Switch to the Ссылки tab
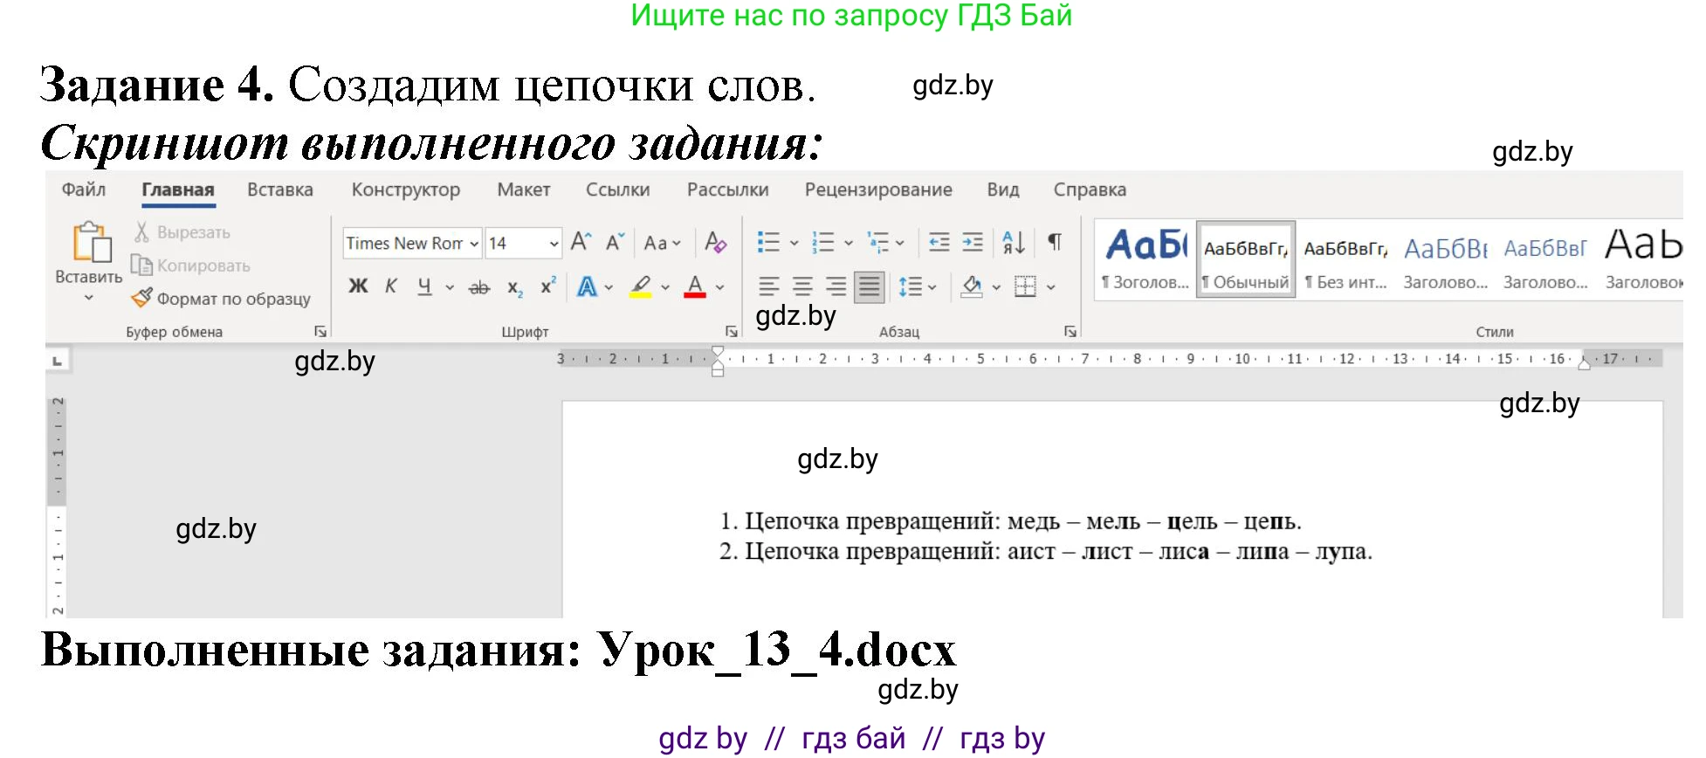Image resolution: width=1706 pixels, height=758 pixels. [618, 189]
